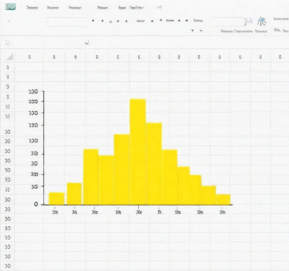Click the font name box in the toolbar
289x271 pixels.
(x=67, y=21)
